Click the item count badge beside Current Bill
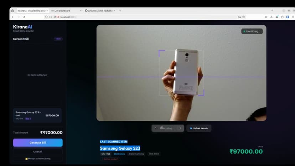 [58, 39]
